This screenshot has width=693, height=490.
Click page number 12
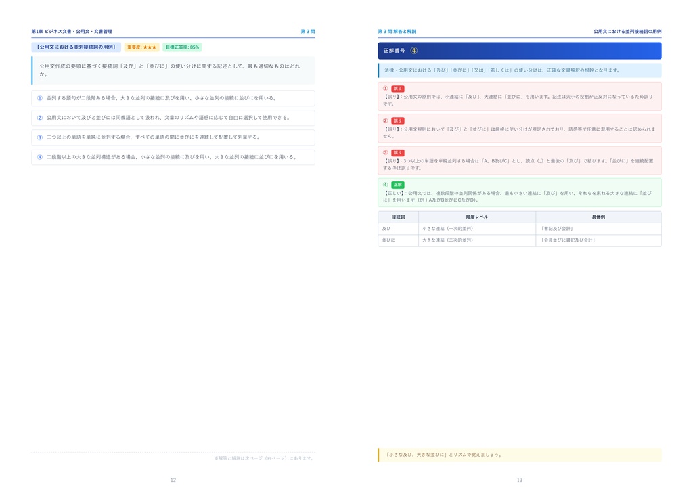point(173,480)
